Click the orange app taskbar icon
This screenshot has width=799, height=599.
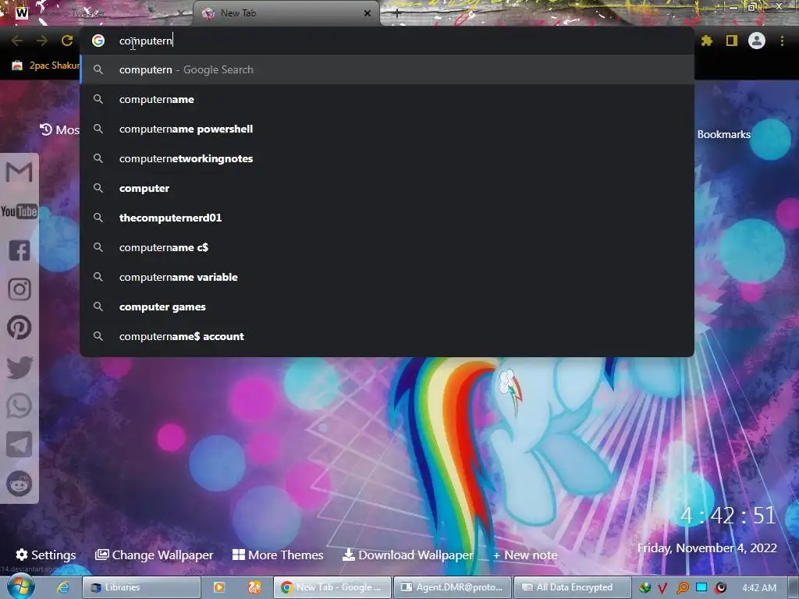click(x=254, y=587)
